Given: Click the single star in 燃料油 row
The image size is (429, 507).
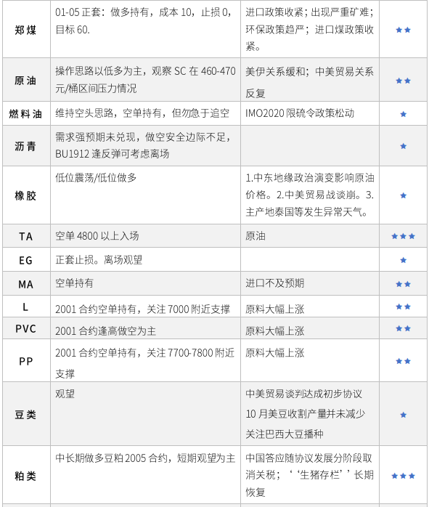Looking at the screenshot, I should click(403, 114).
